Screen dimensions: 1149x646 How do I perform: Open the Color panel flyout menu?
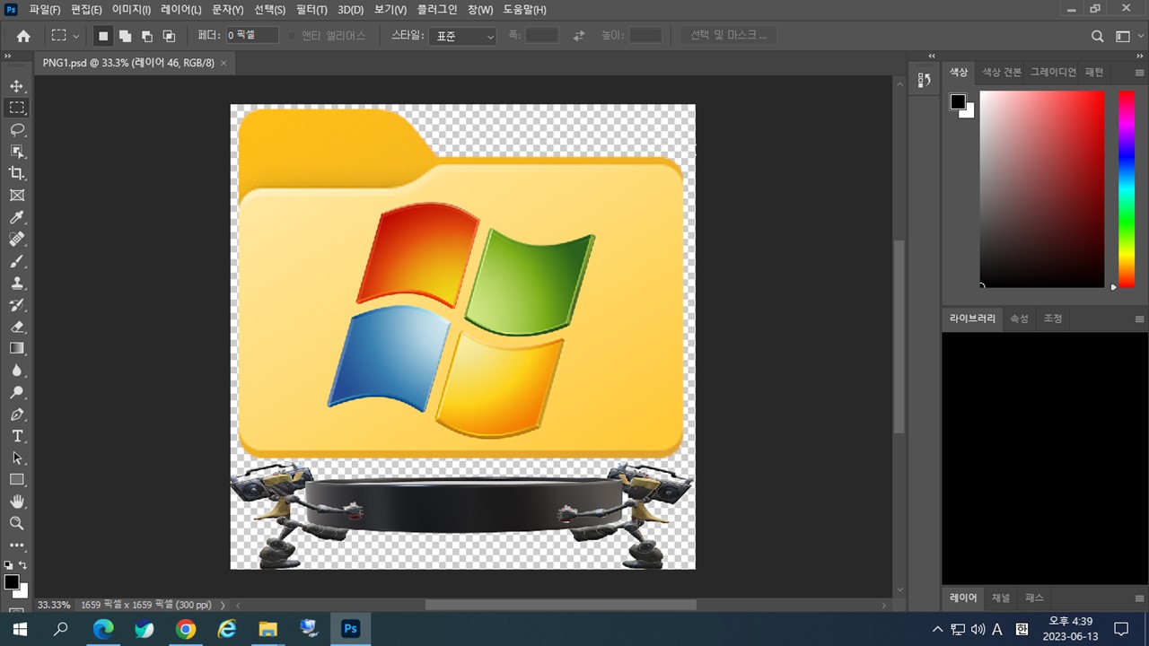tap(1139, 73)
